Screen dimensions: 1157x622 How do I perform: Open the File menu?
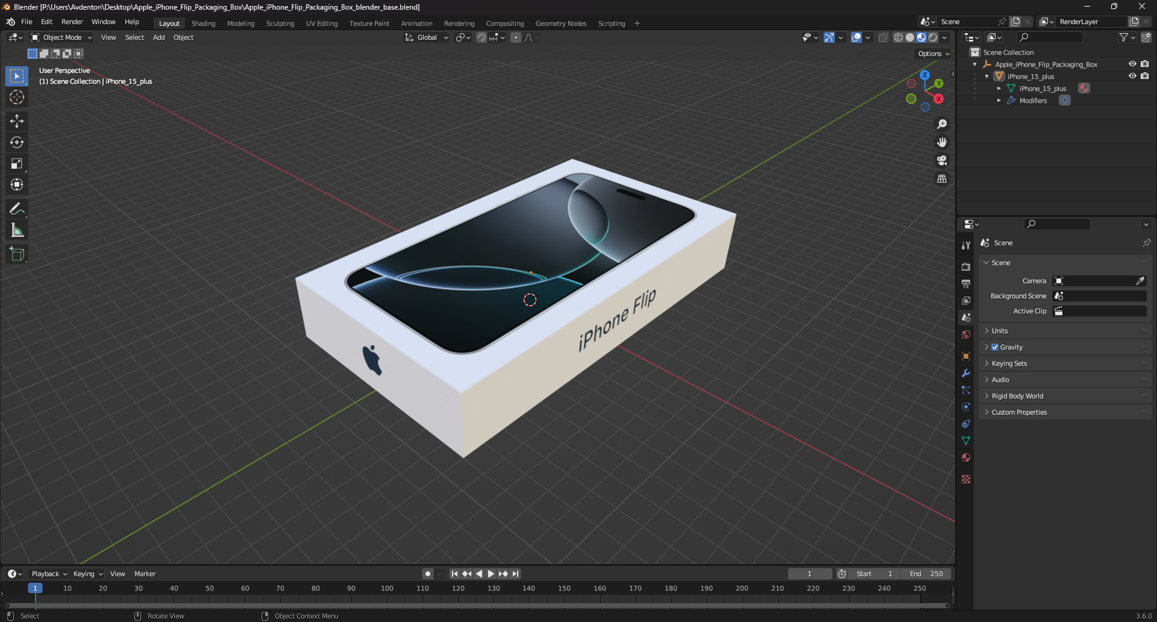(27, 22)
